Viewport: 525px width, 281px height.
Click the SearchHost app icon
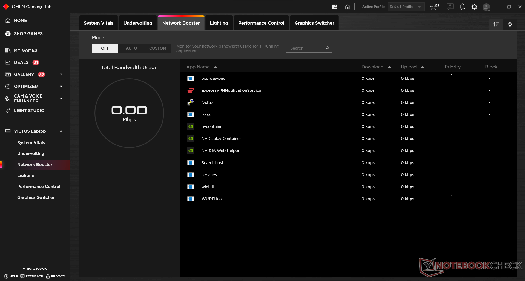(191, 163)
